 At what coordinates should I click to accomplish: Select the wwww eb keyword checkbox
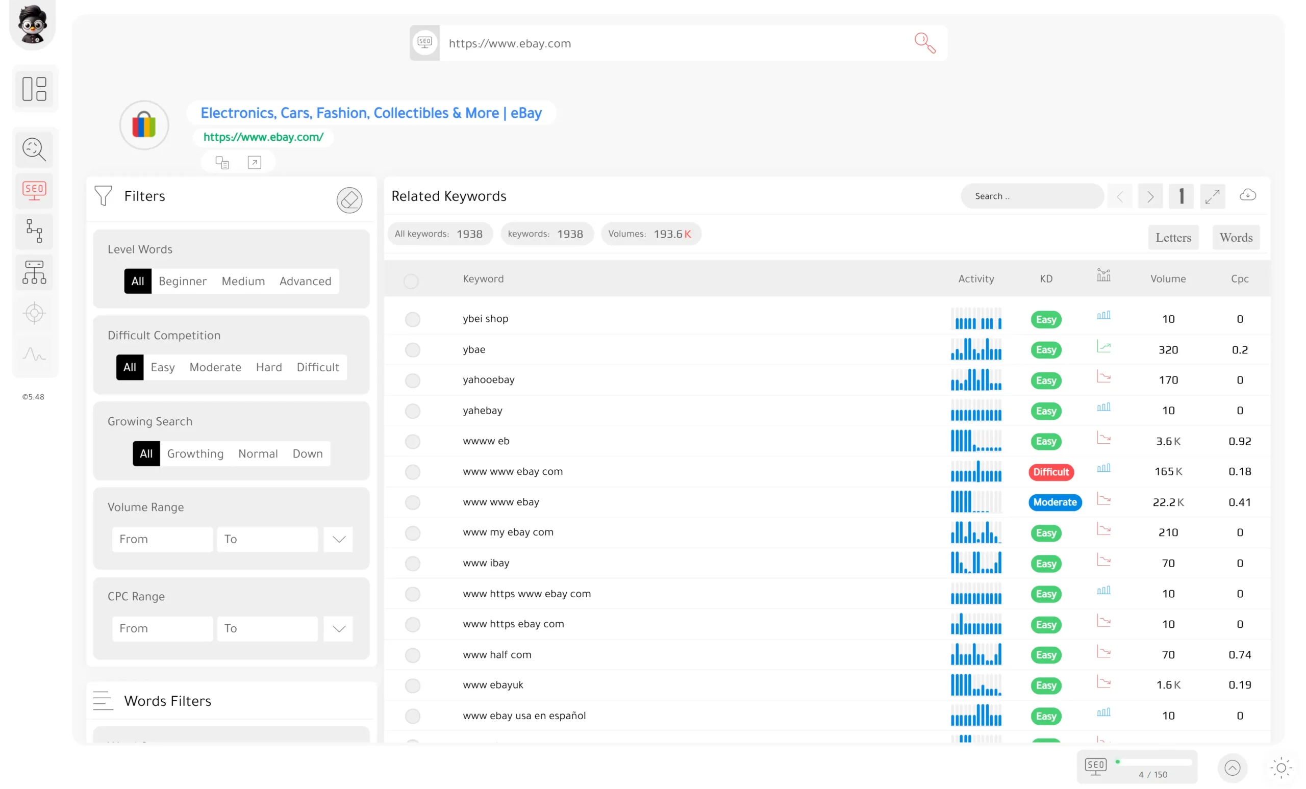tap(412, 441)
